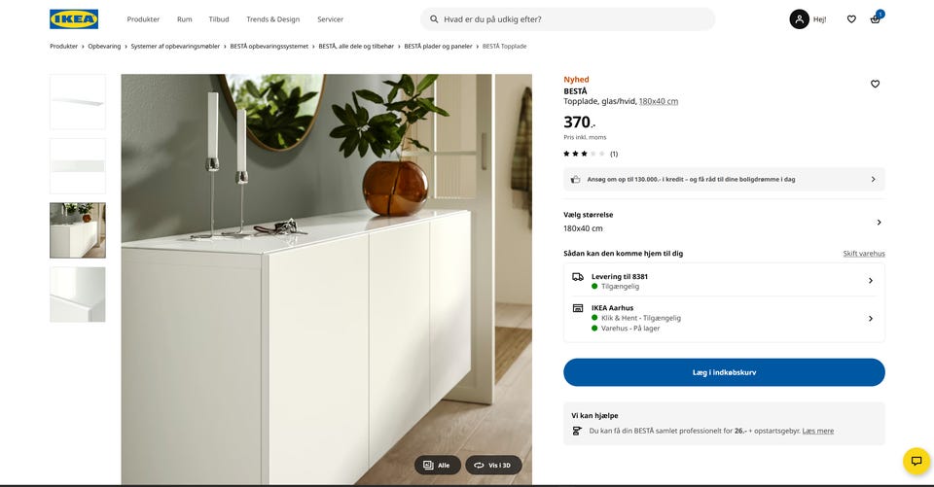Add item with Læg i indkøbskurv

click(724, 372)
